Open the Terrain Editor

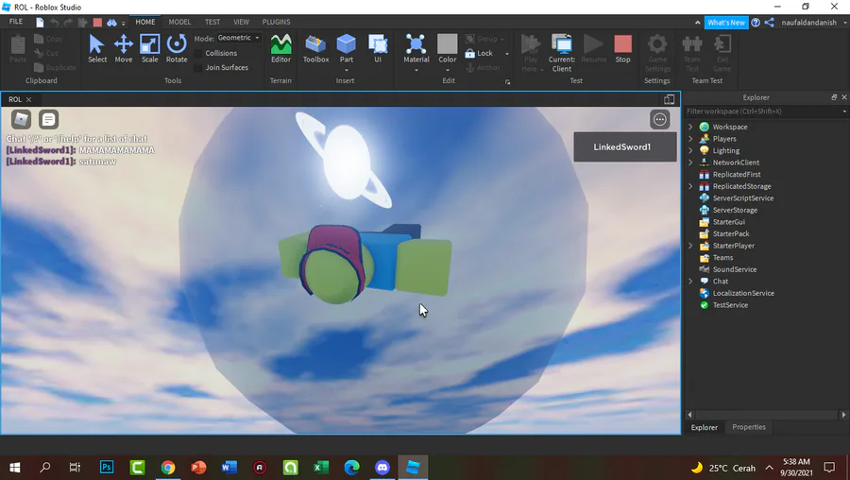coord(280,49)
